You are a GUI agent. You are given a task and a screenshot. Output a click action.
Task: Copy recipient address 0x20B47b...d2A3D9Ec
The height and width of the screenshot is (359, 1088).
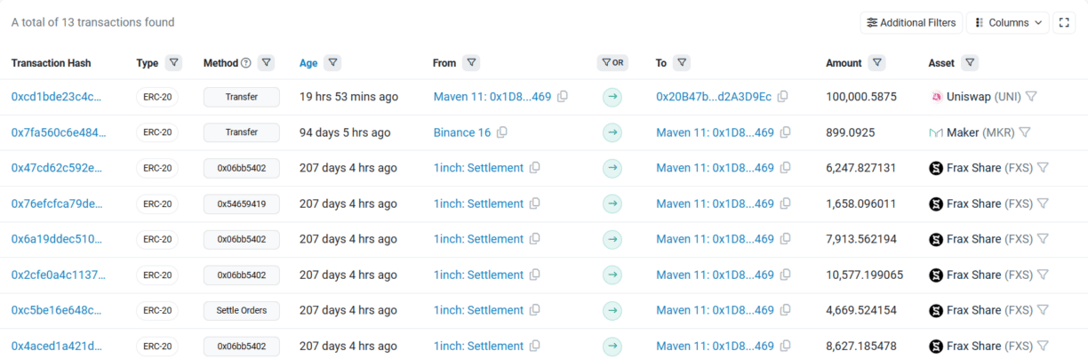click(x=783, y=97)
